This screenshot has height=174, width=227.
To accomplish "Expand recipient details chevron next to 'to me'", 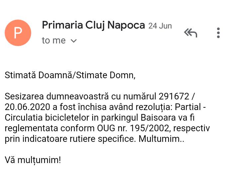I will click(74, 41).
